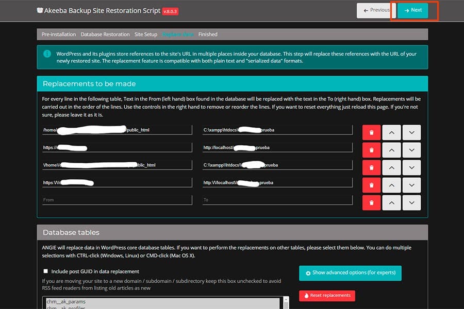Open the Finished step tab
Screen dimensions: 464x309
click(208, 35)
